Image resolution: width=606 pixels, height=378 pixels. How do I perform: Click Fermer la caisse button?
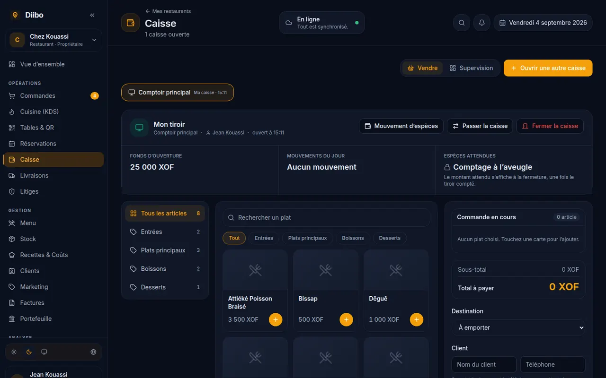[550, 126]
